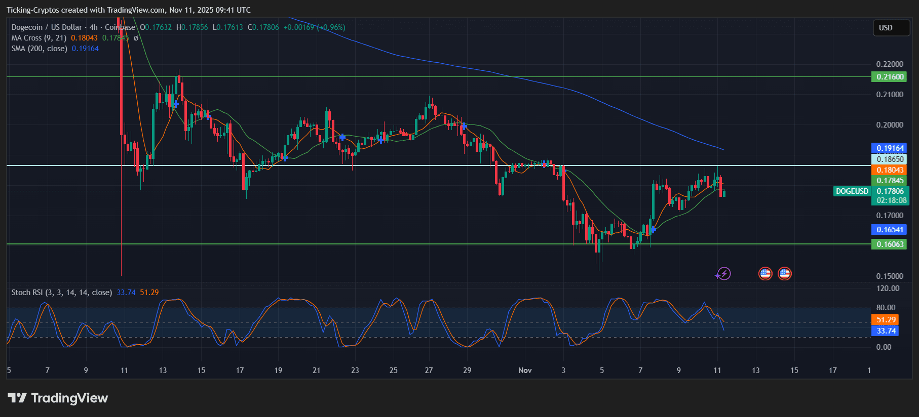Select the MA cross marker near Oct 13

[x=175, y=104]
